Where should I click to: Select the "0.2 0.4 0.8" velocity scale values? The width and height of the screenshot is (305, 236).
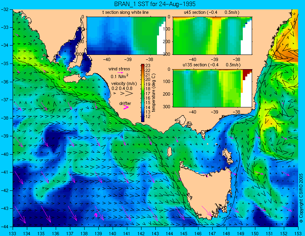tap(122, 88)
